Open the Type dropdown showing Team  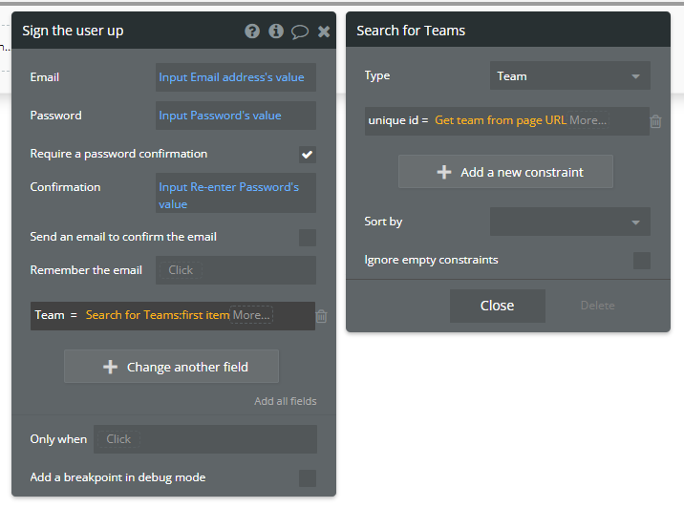coord(569,76)
